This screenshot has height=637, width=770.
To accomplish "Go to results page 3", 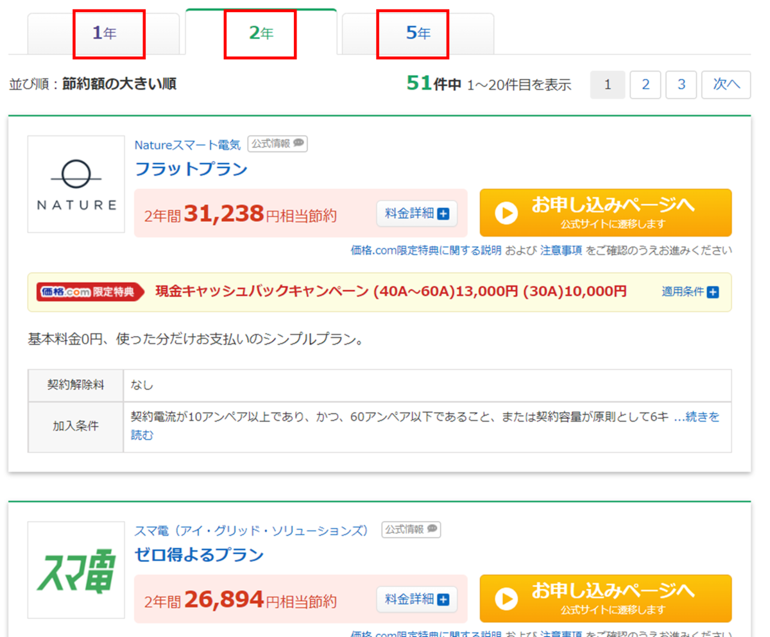I will [x=682, y=84].
